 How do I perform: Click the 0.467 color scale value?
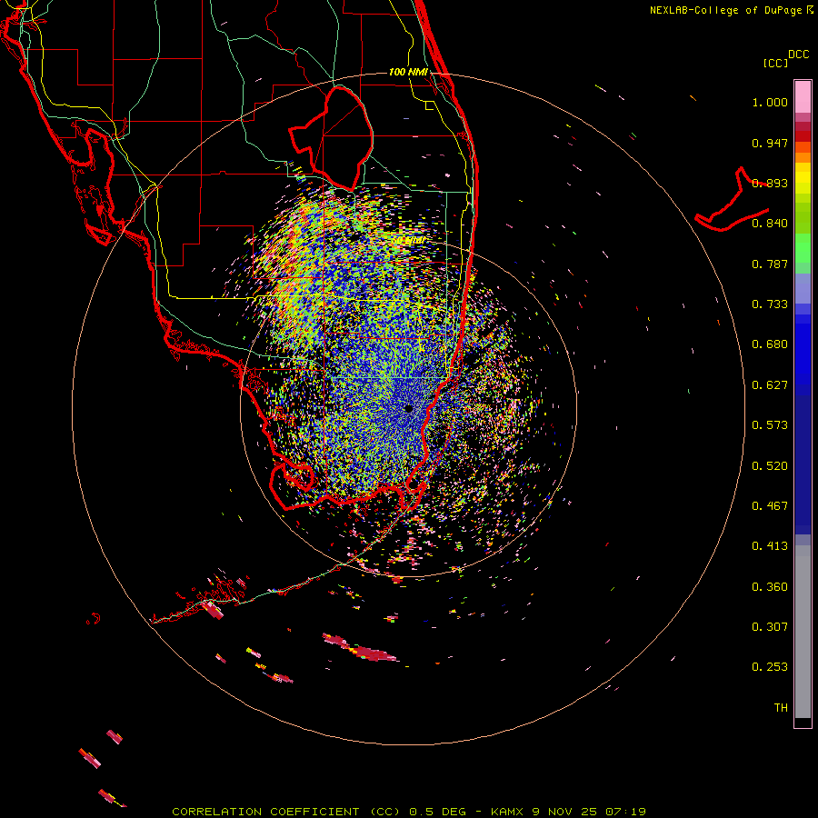pos(770,506)
